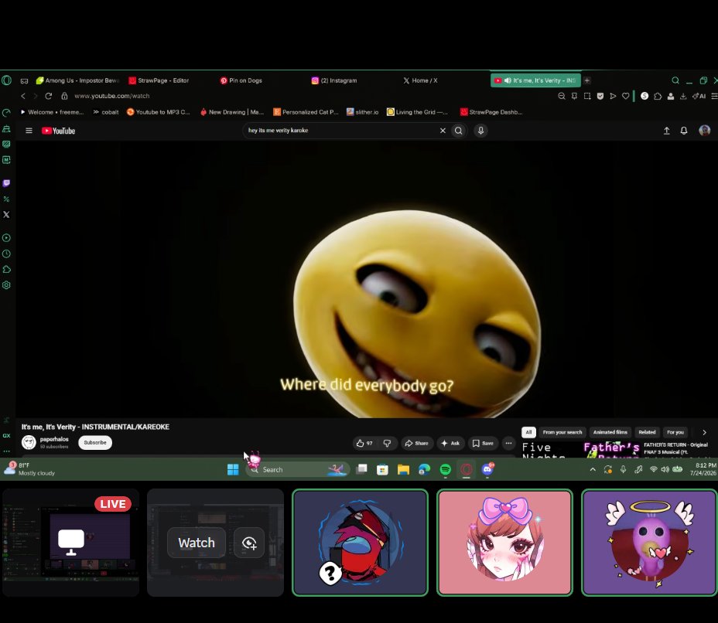
Task: Open the Twitch sidebar icon
Action: 6,183
